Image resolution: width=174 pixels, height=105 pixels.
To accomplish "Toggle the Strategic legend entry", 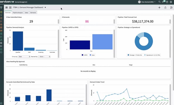I will tap(135, 55).
